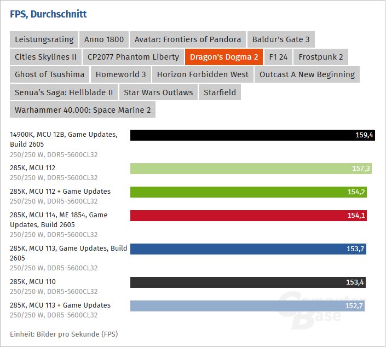Open Horizon Forbidden West tab

(203, 74)
